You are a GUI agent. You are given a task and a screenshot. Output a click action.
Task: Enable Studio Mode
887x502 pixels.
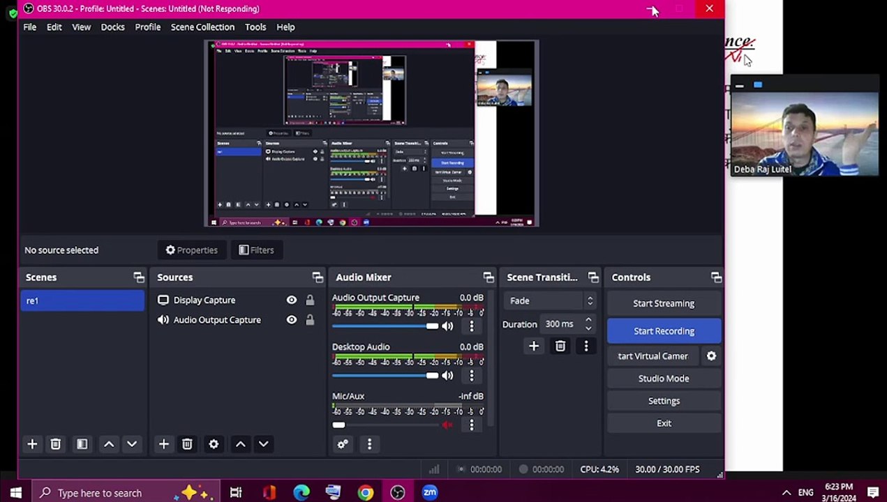[664, 379]
